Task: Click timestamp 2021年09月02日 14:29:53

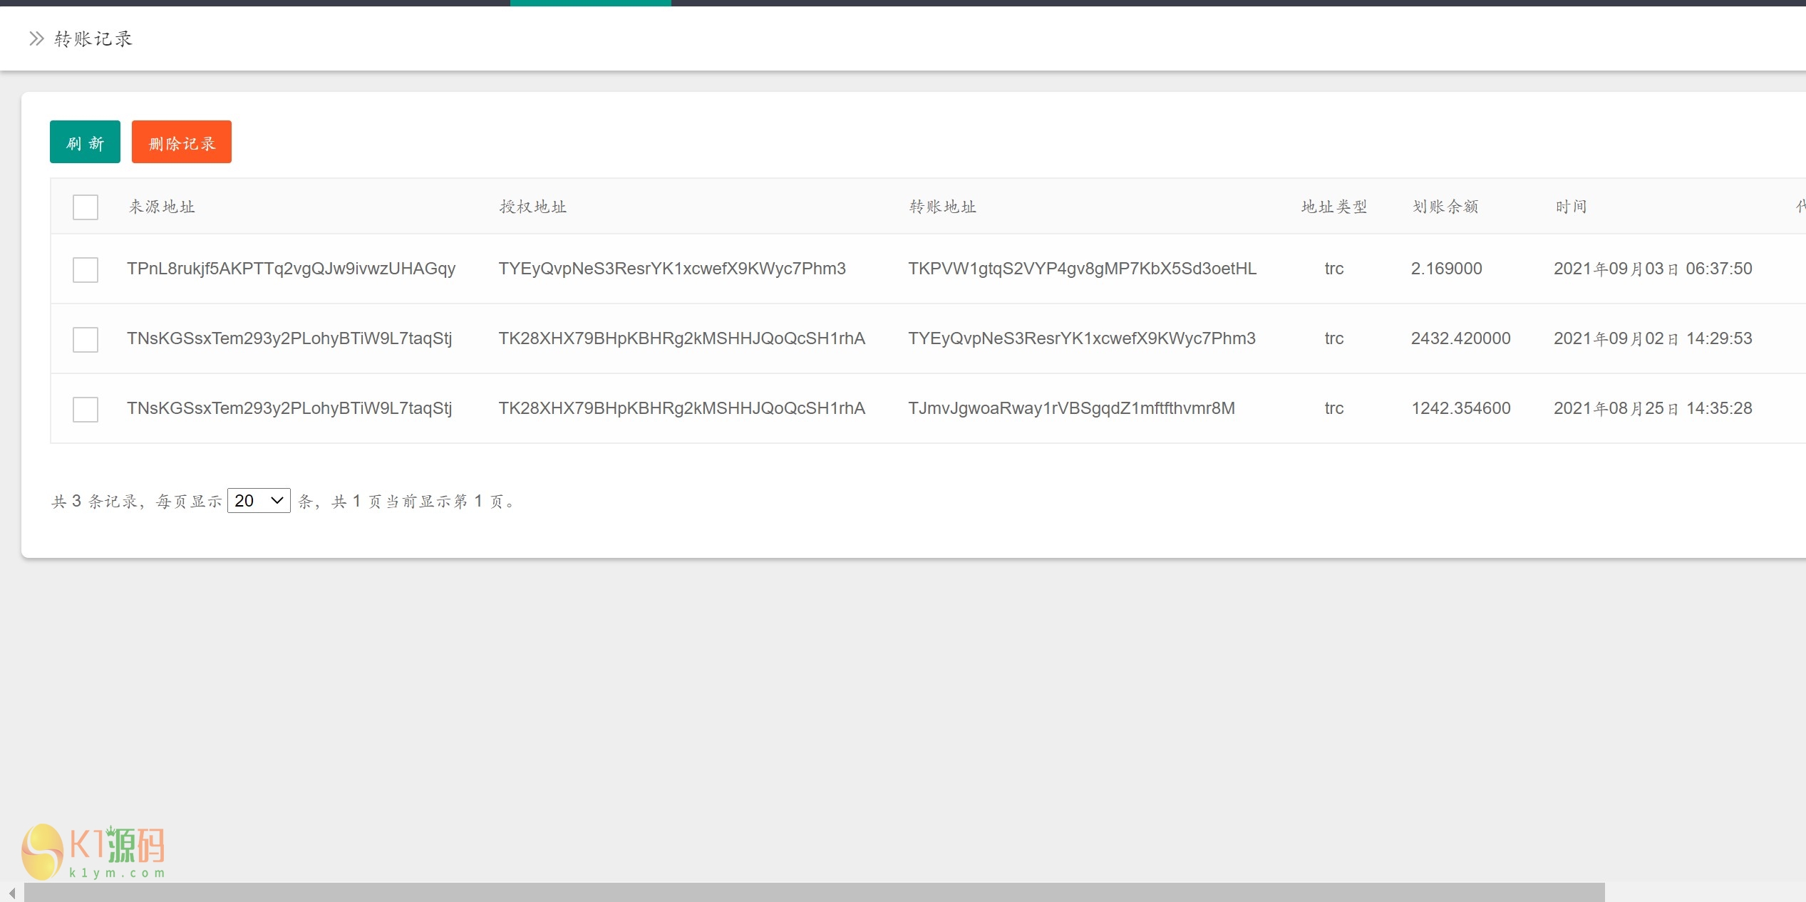Action: tap(1653, 338)
